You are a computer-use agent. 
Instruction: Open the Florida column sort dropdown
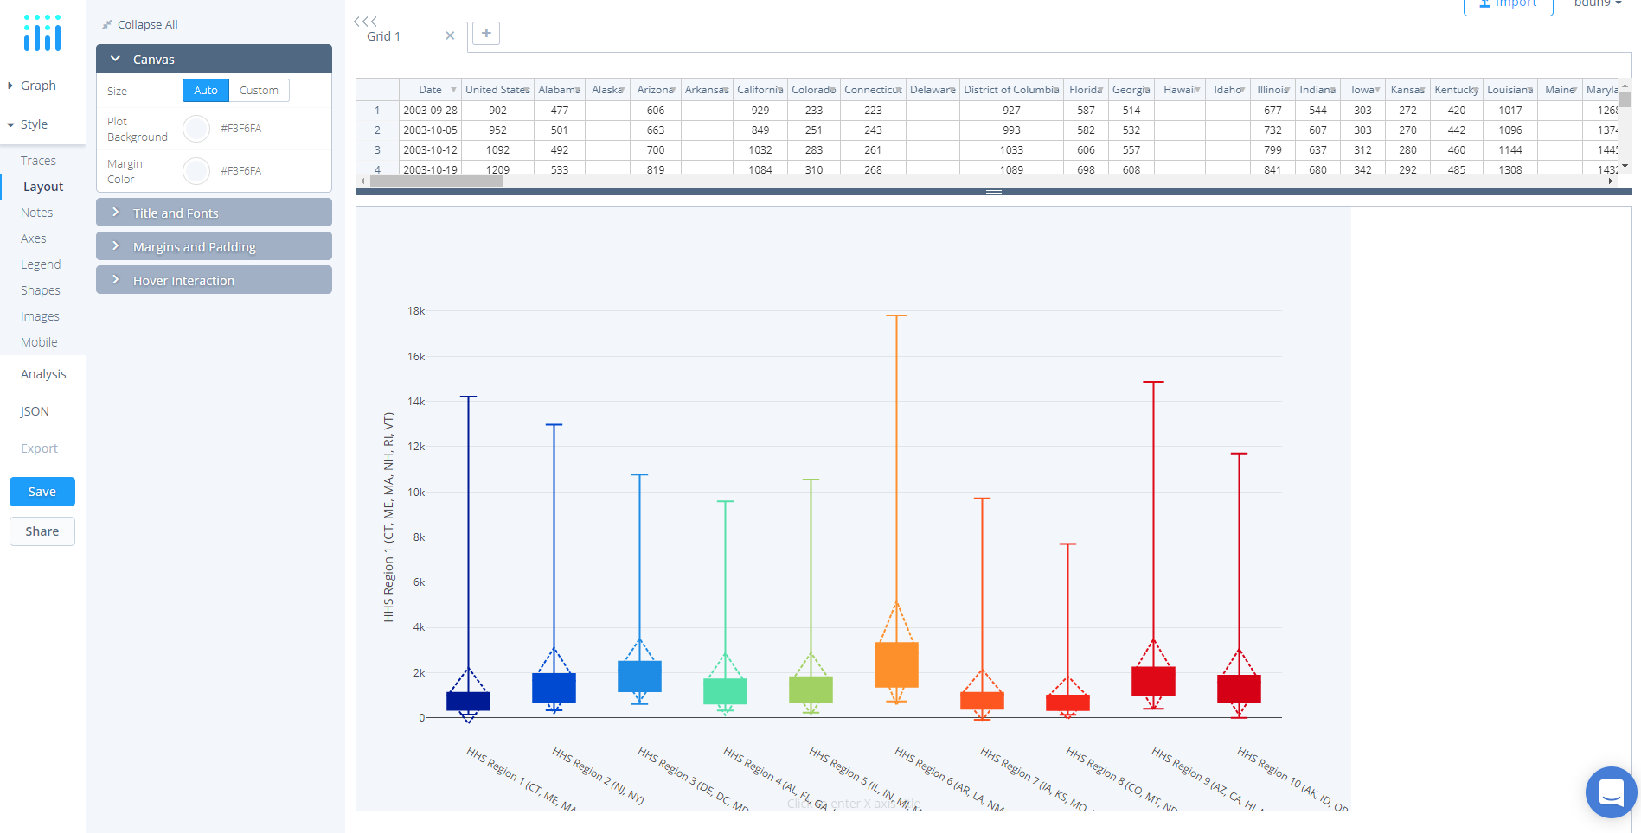[x=1100, y=90]
